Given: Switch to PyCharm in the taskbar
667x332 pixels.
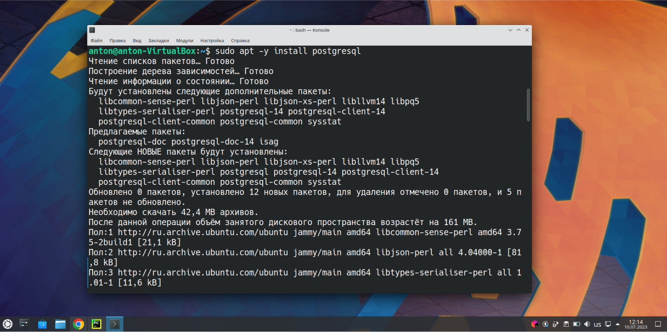Looking at the screenshot, I should click(97, 324).
